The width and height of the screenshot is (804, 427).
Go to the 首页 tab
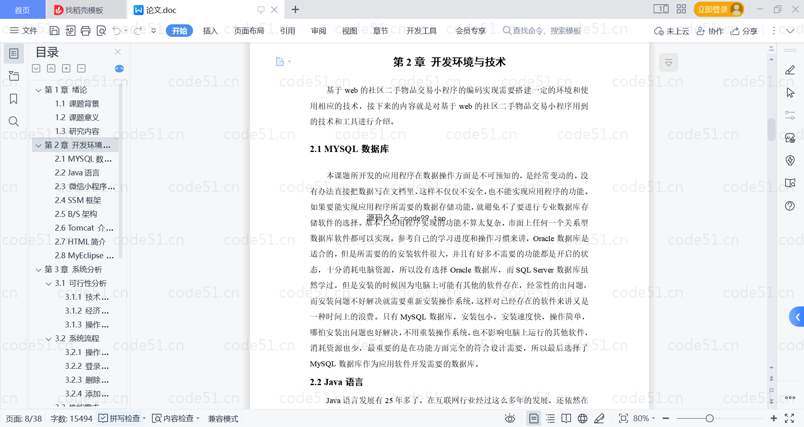pos(22,10)
